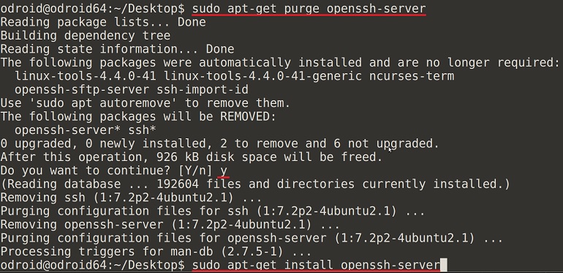Click 'linux-tools-4.4.0-41-generic' package name
The width and height of the screenshot is (563, 273).
tap(262, 76)
